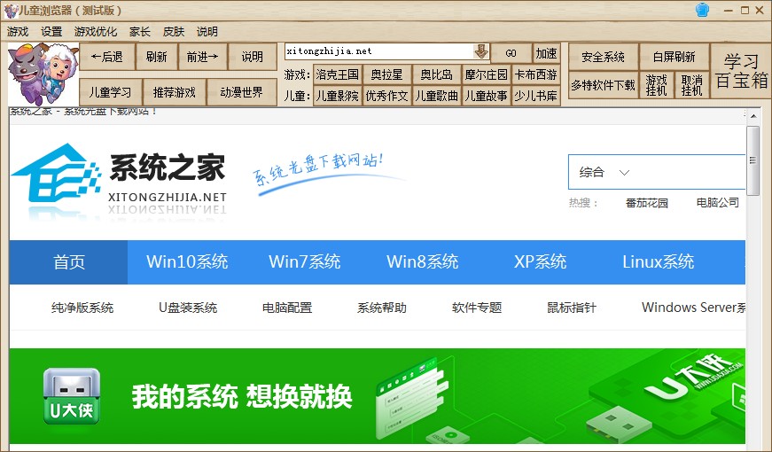Click the GO button
The image size is (772, 452).
pyautogui.click(x=511, y=53)
